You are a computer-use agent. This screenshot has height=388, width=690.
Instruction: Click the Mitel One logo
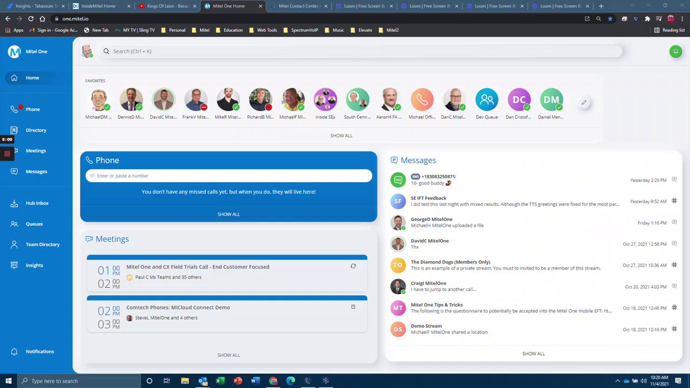point(14,52)
